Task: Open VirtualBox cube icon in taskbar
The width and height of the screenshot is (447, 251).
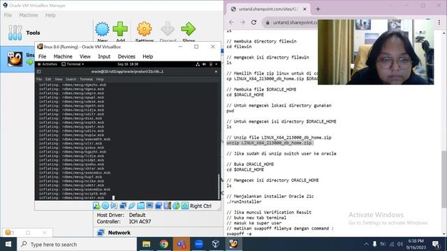Action: [x=216, y=244]
